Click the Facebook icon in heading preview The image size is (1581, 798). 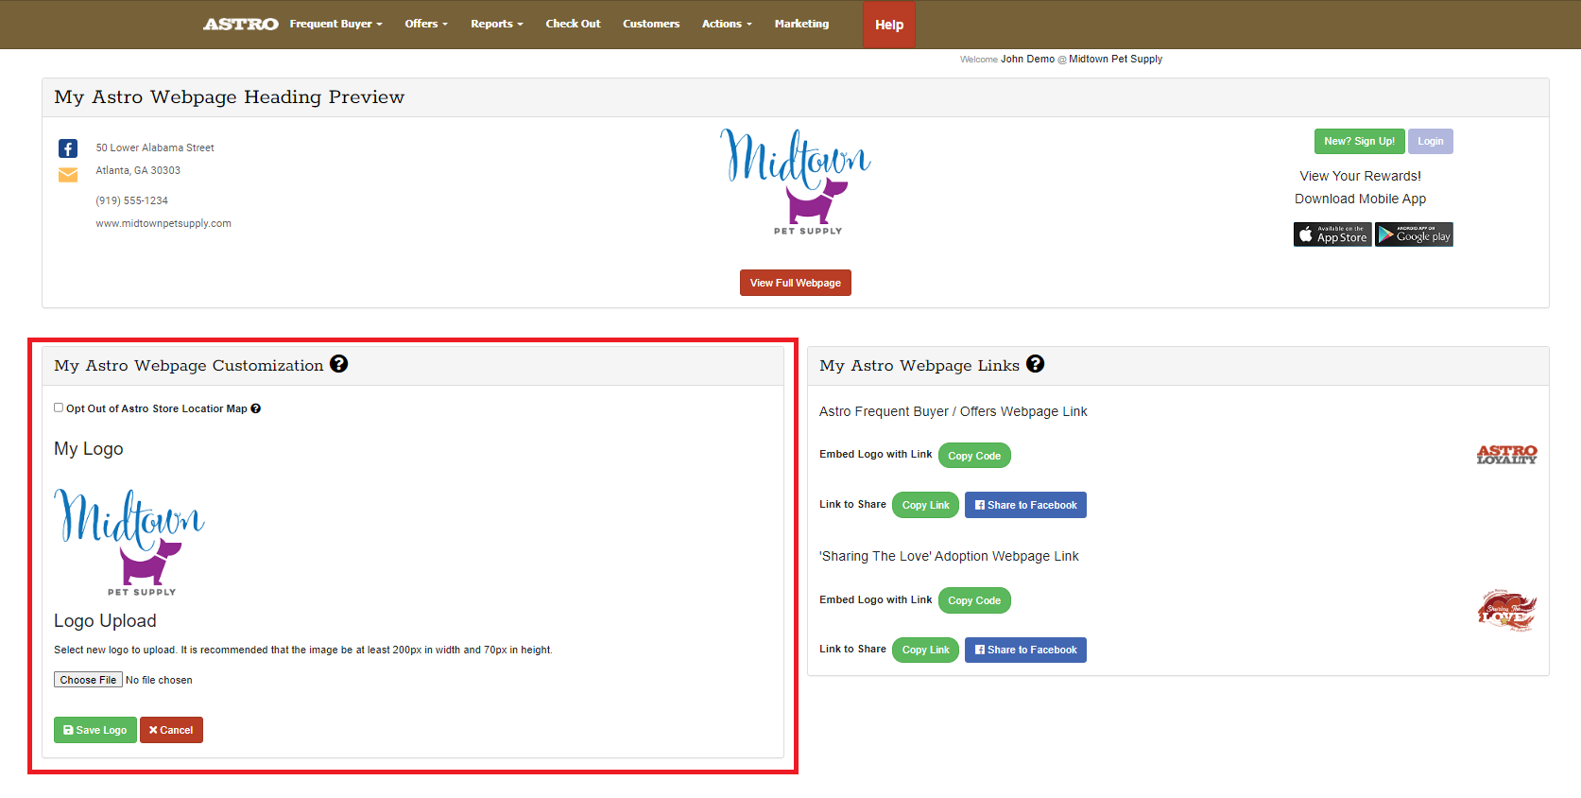[x=68, y=148]
